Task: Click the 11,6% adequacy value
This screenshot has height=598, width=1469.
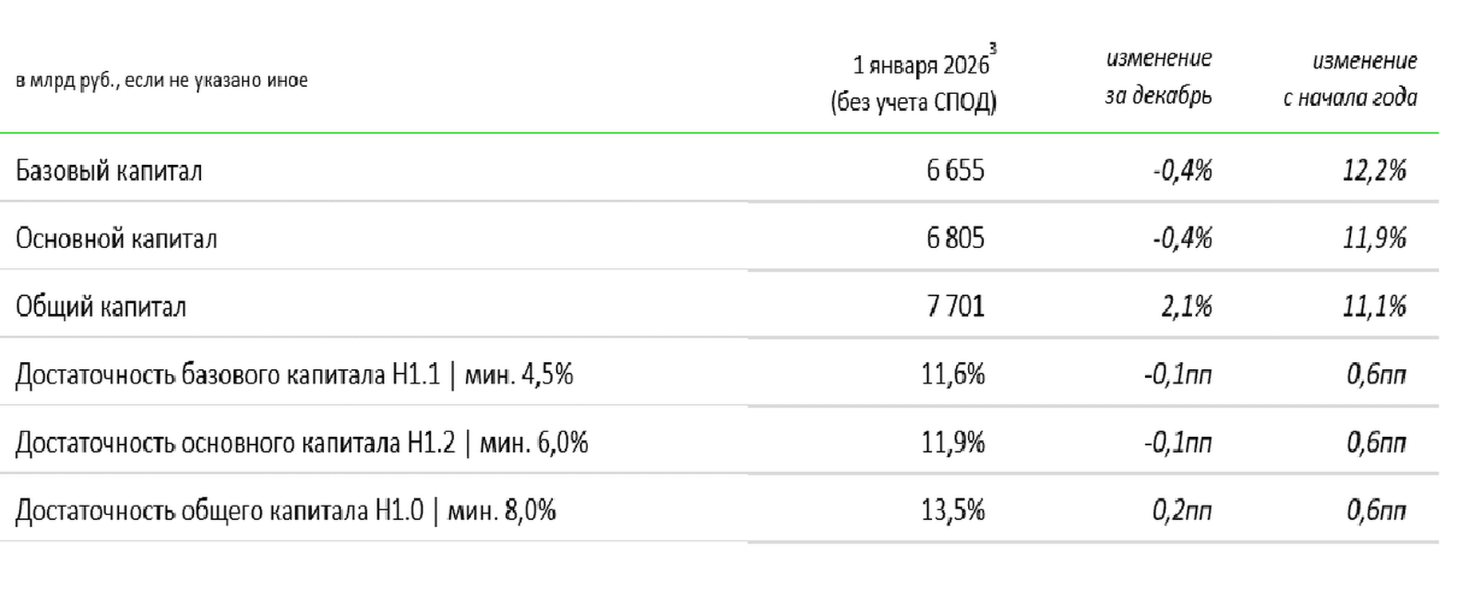Action: 953,374
